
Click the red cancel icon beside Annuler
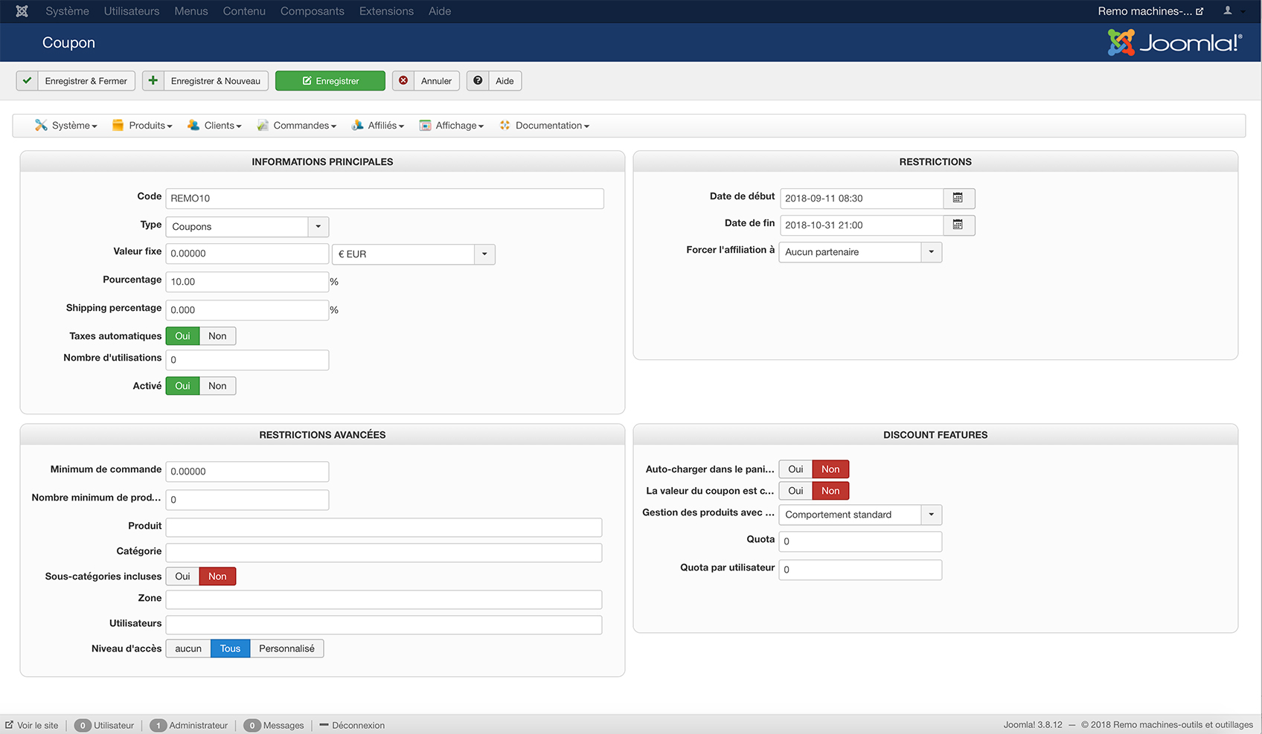403,80
